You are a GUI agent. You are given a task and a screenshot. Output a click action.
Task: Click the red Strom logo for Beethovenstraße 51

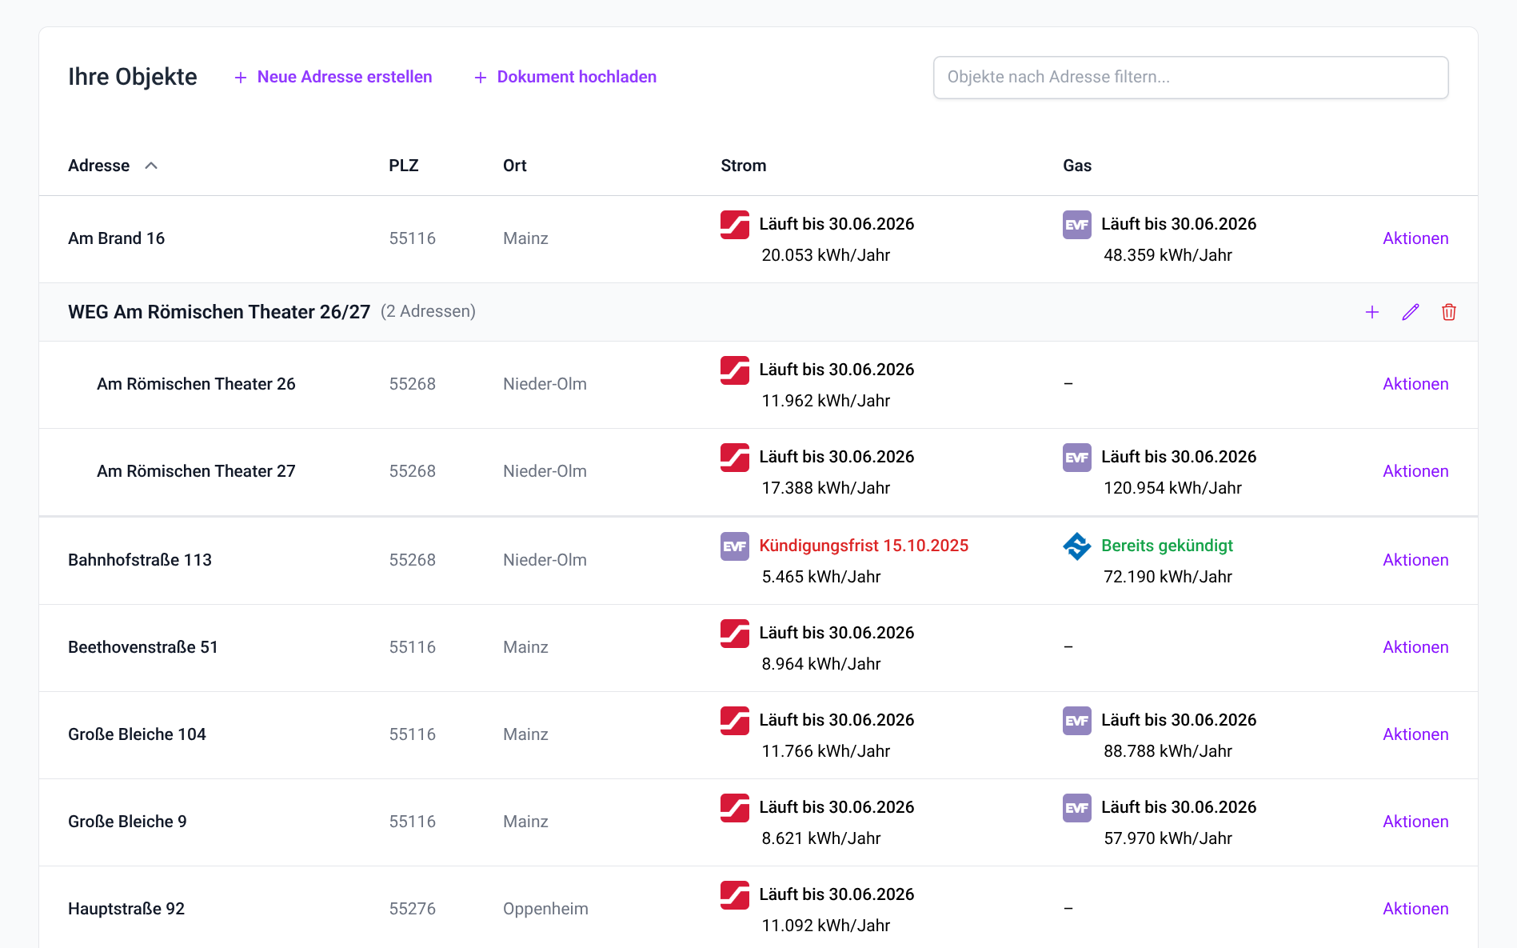tap(734, 633)
